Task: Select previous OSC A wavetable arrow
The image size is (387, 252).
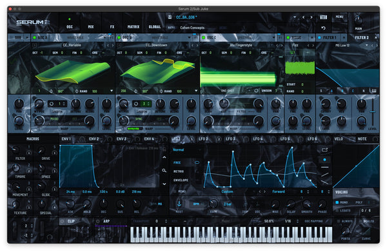Action: pos(108,45)
